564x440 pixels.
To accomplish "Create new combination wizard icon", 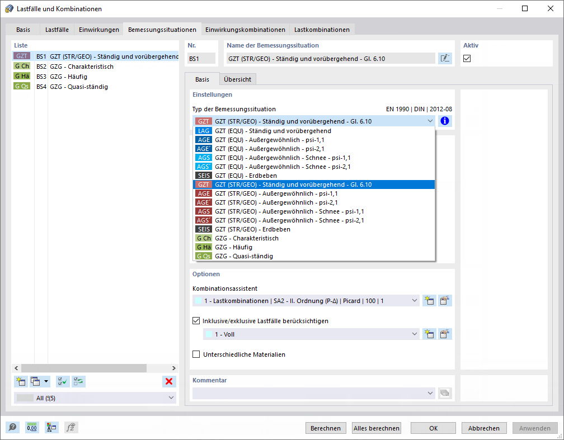I will pyautogui.click(x=429, y=301).
